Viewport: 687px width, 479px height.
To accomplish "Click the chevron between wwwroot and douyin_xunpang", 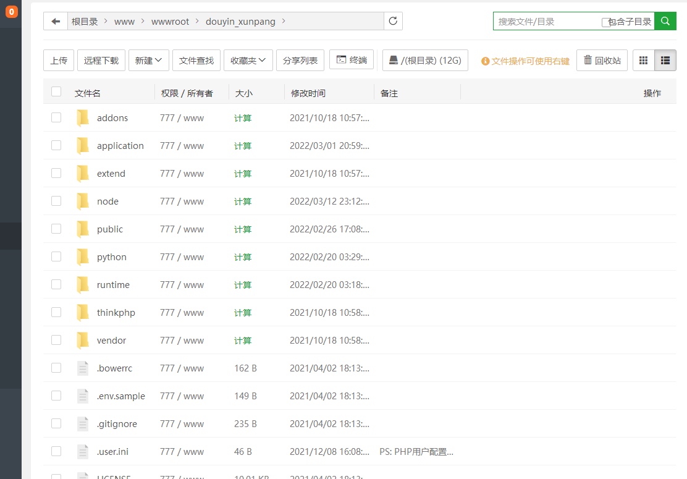I will click(197, 21).
